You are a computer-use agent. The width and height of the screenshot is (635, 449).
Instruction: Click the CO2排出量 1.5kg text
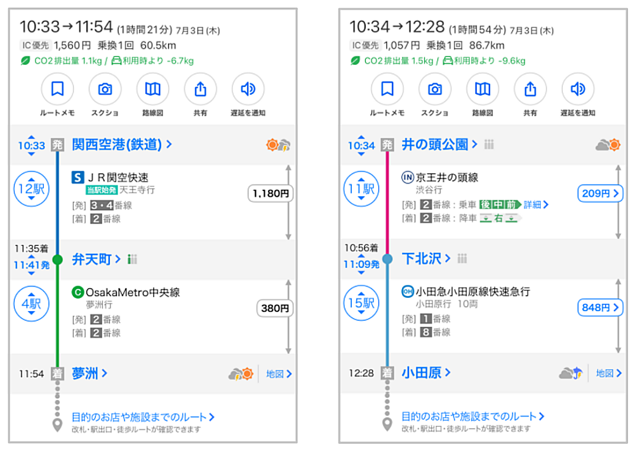click(x=399, y=61)
